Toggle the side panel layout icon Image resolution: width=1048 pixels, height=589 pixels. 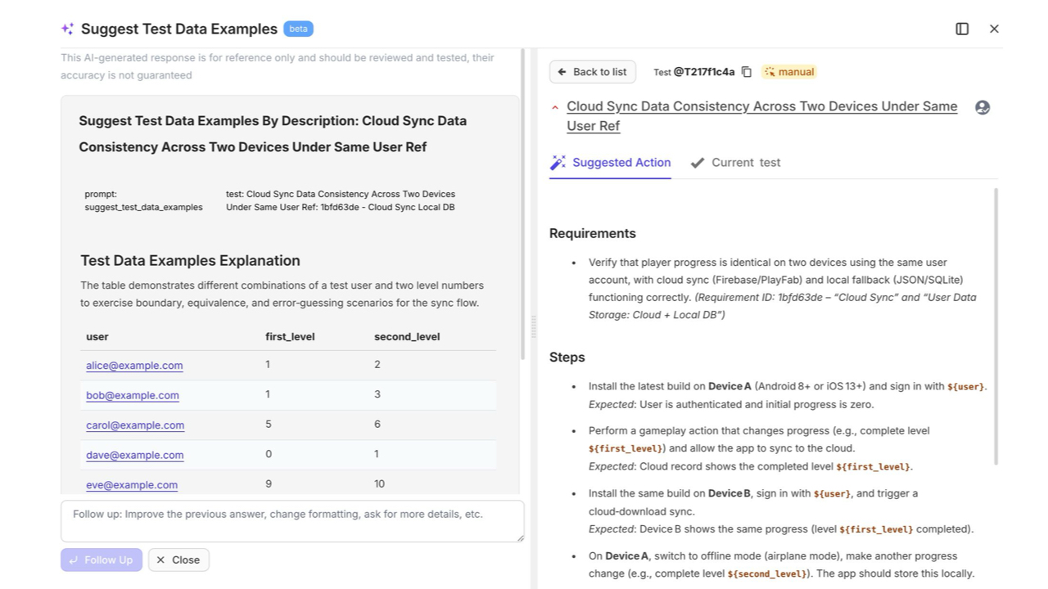962,29
